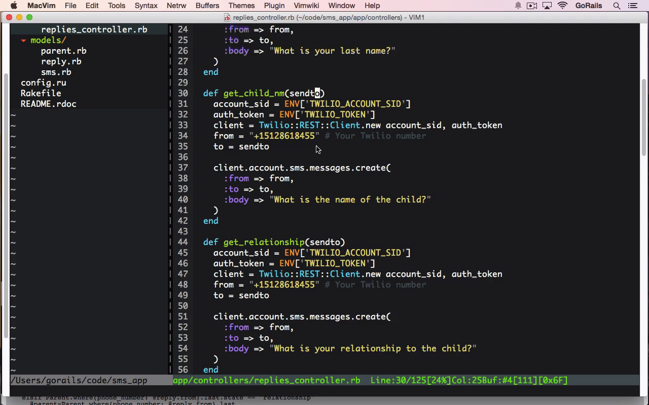The height and width of the screenshot is (405, 649).
Task: Click the GoRails menu bar item
Action: click(x=589, y=6)
